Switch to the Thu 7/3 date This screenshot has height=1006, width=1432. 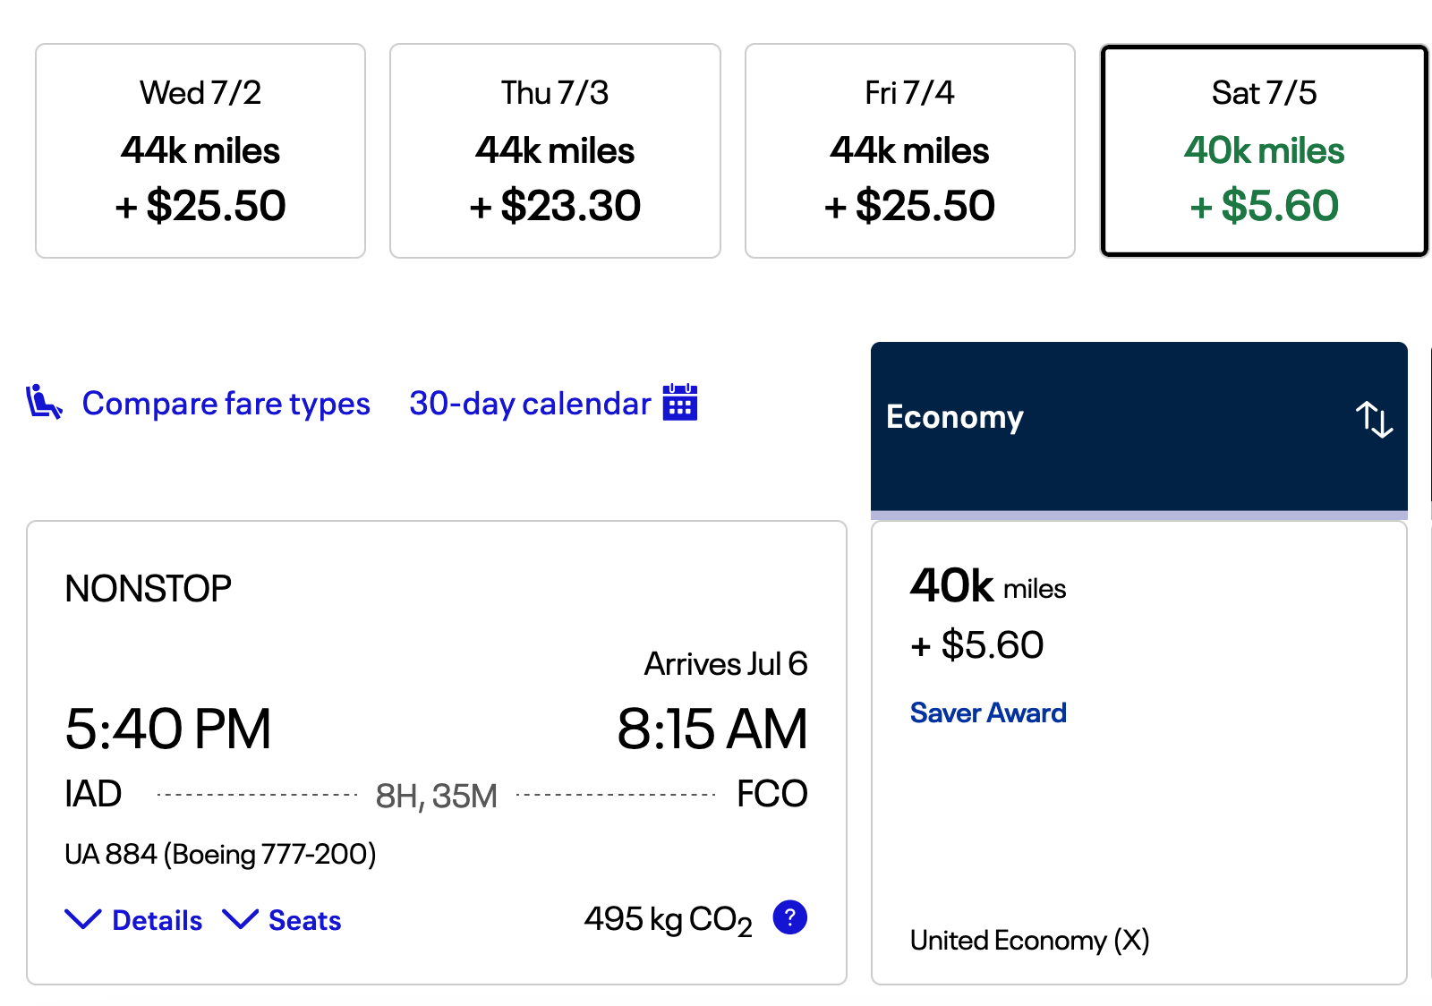pyautogui.click(x=555, y=150)
